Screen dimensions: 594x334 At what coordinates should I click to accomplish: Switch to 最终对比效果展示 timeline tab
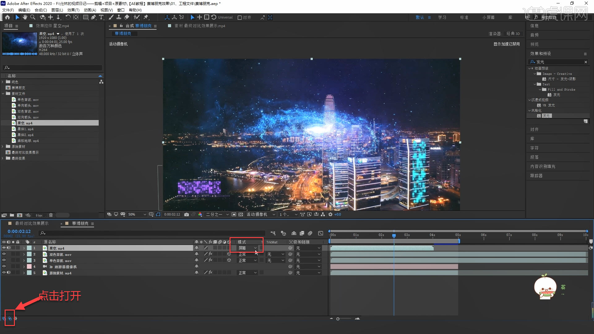32,223
